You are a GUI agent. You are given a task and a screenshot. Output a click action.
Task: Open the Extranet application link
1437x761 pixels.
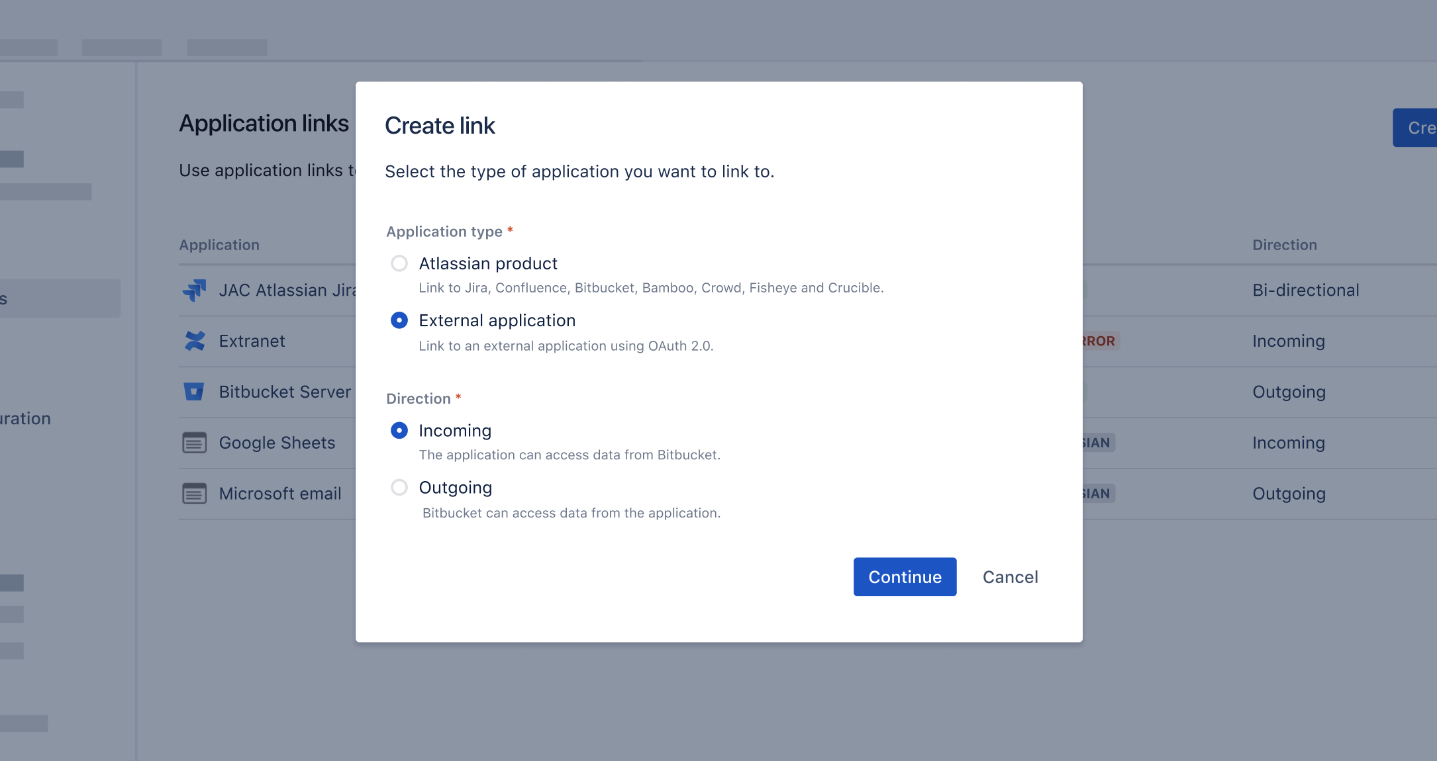point(252,341)
